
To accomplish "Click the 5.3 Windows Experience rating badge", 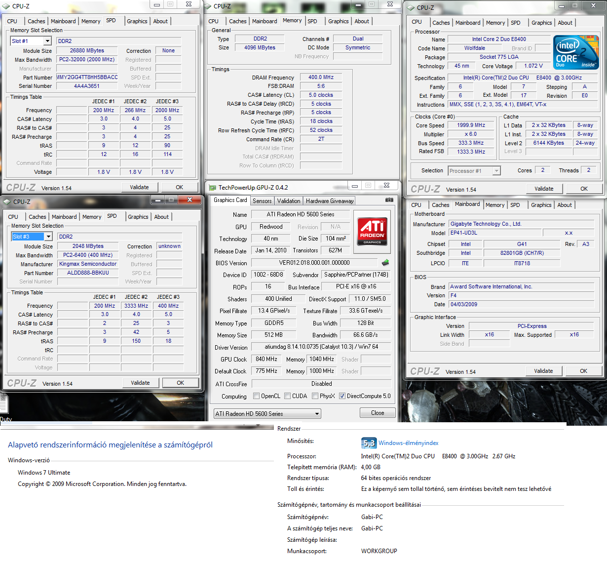I will pyautogui.click(x=369, y=443).
